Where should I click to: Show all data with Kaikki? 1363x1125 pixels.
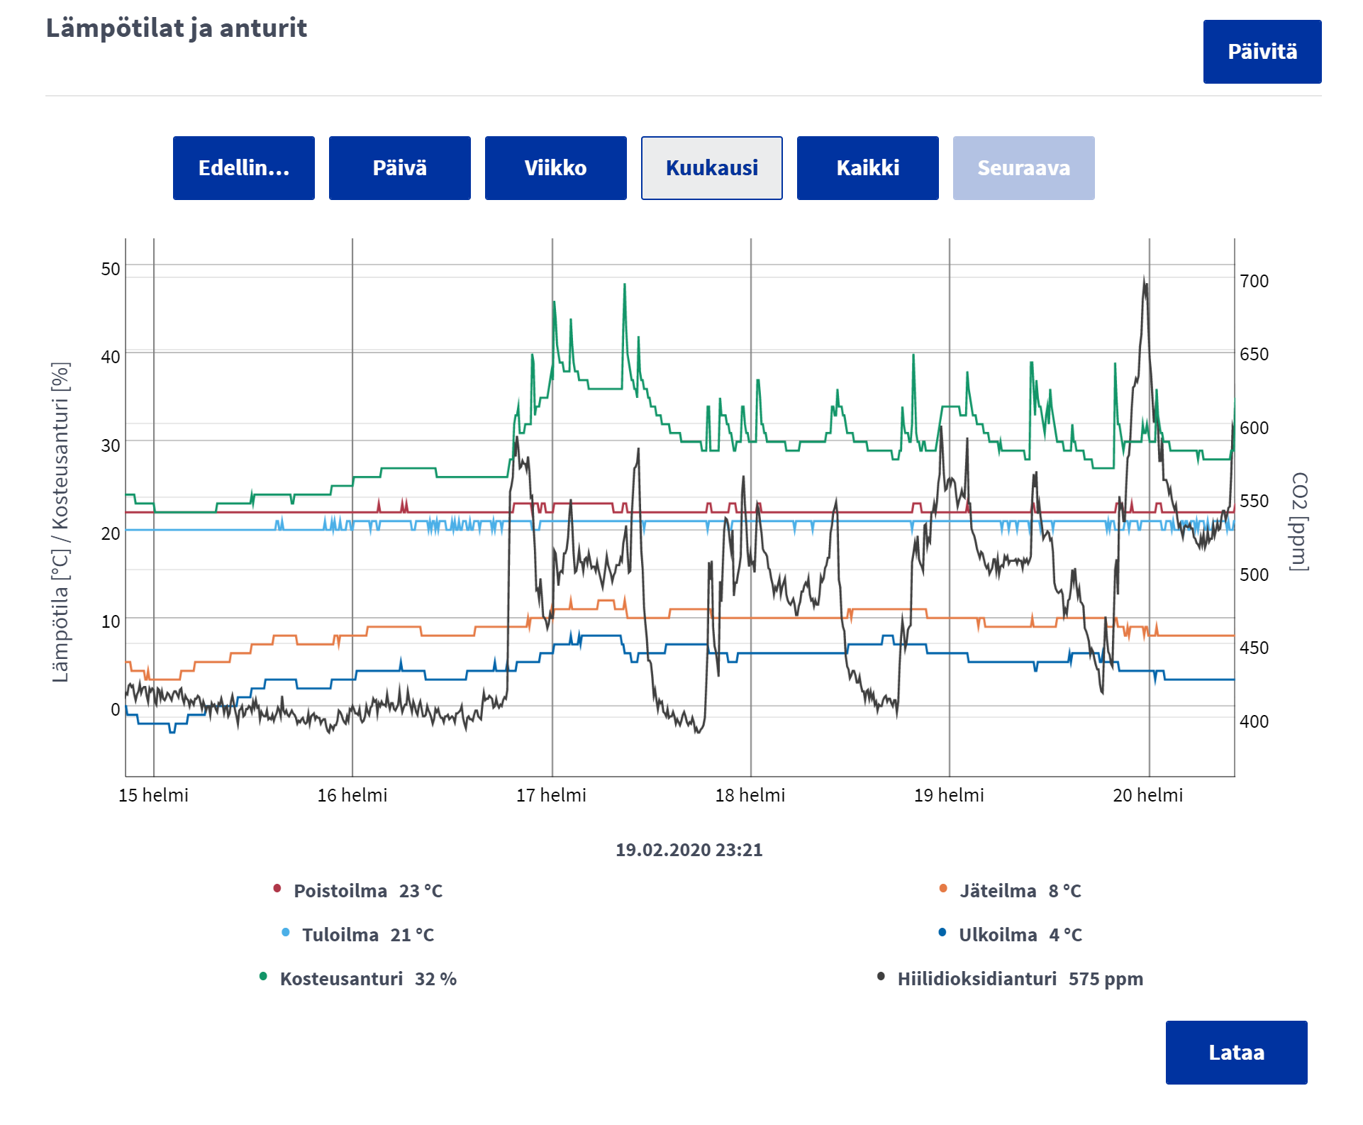[867, 168]
